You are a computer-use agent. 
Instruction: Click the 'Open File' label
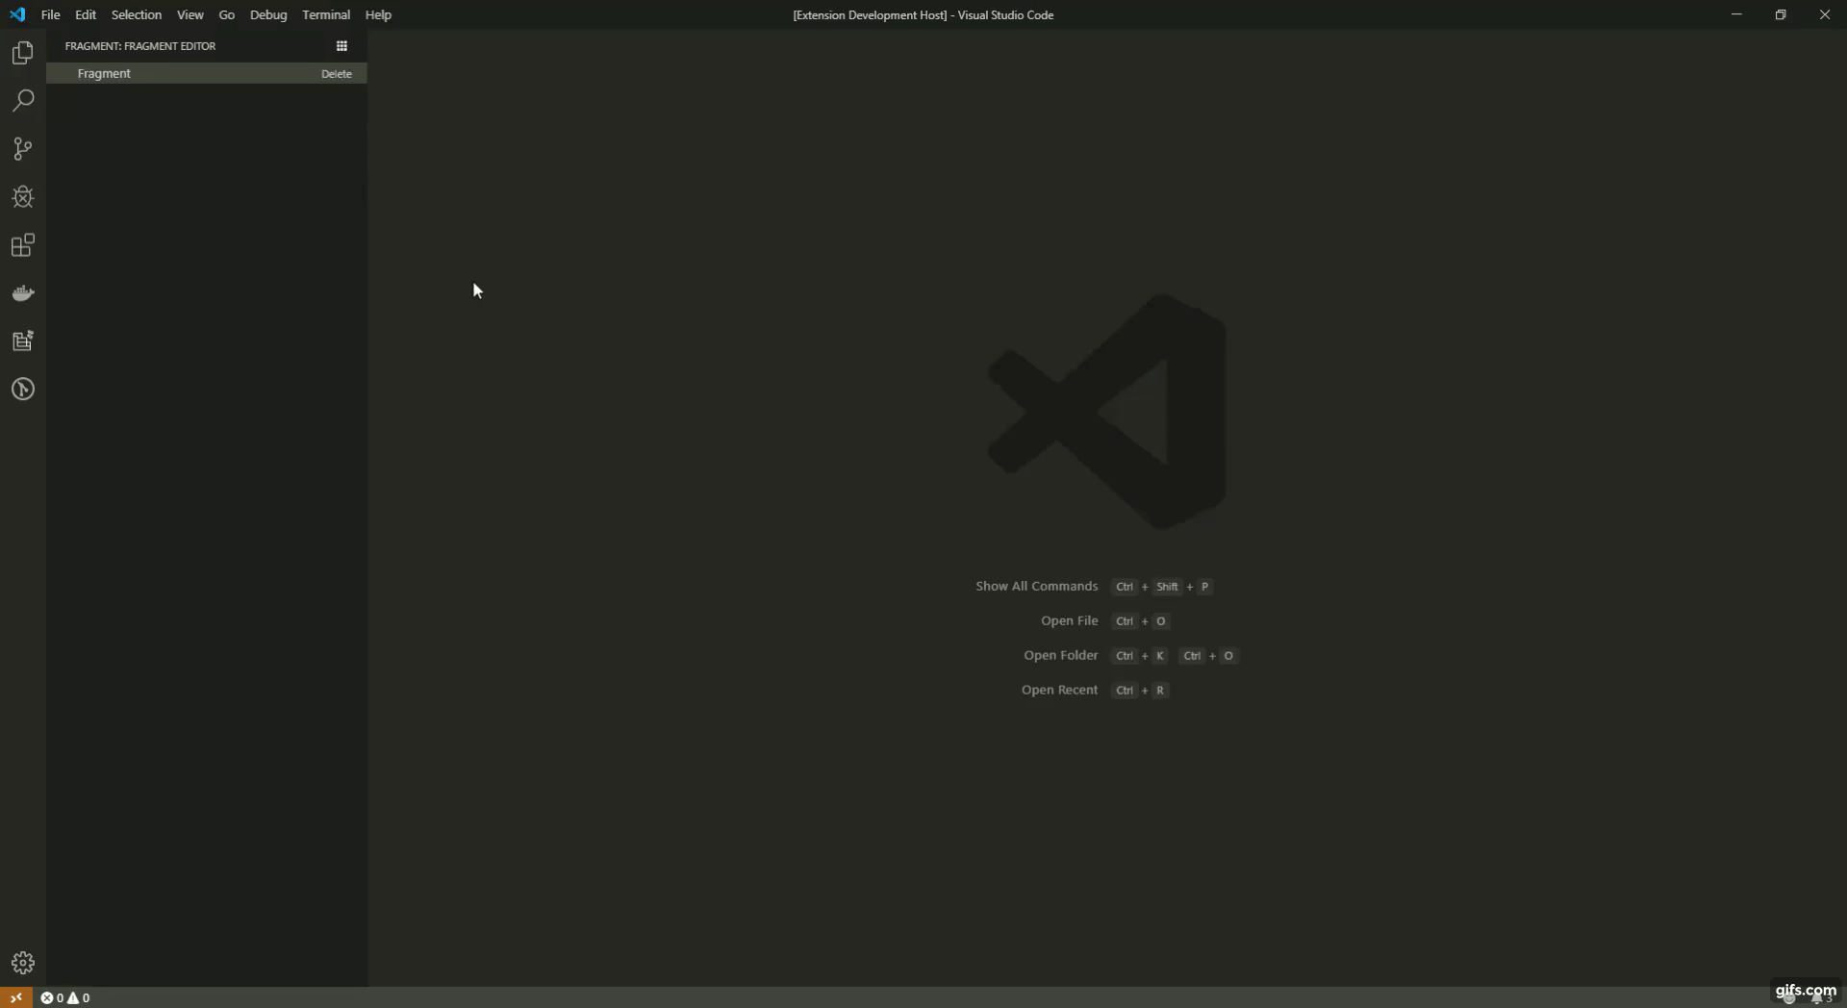point(1070,620)
